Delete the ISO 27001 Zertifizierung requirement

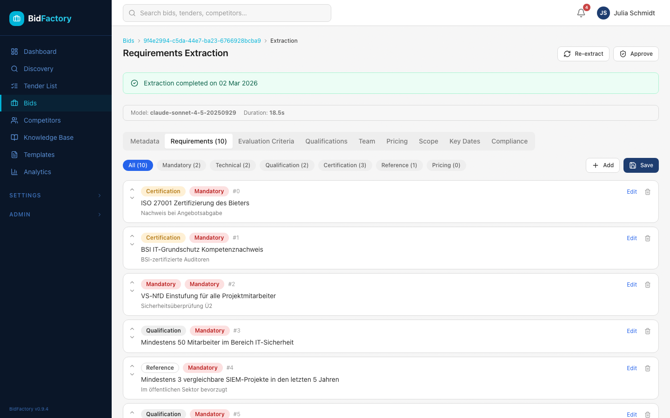click(x=648, y=192)
